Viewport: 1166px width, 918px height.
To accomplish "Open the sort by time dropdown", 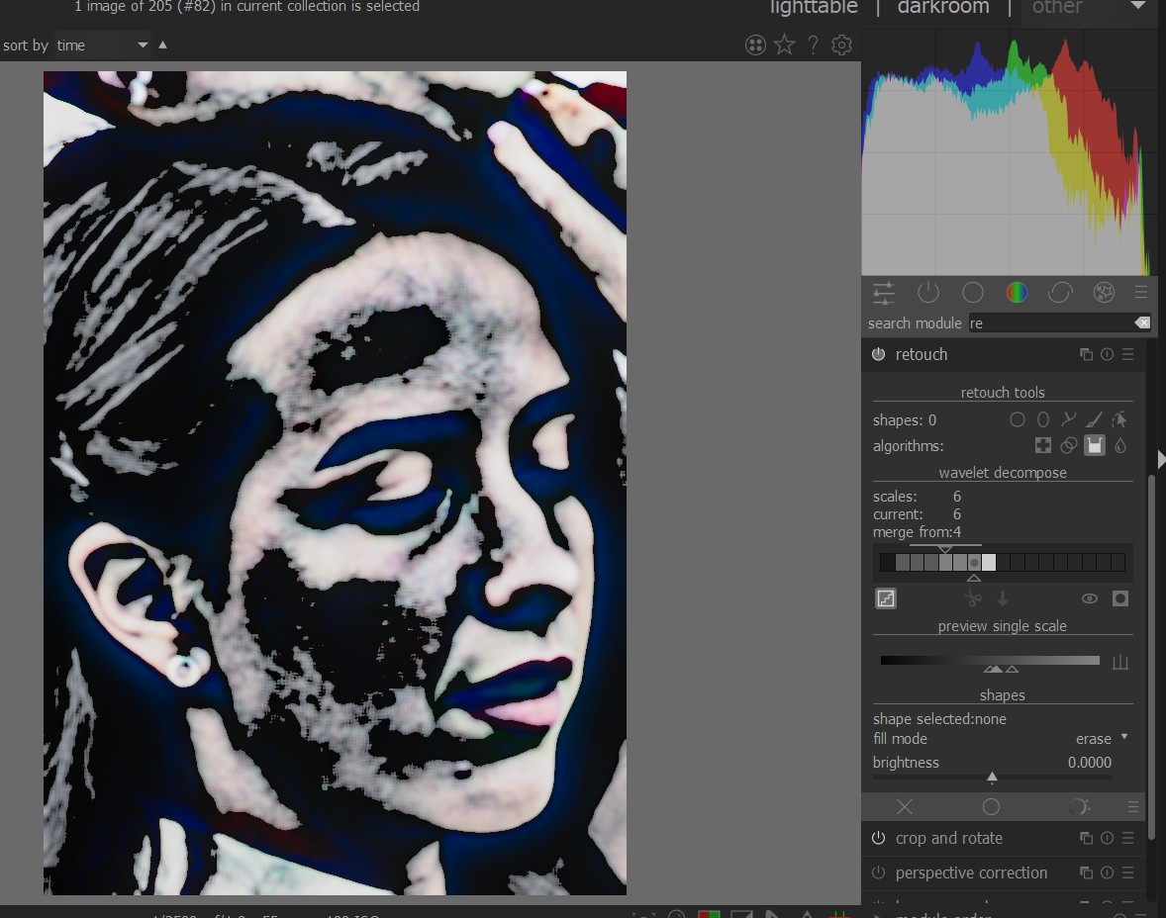I will (102, 46).
